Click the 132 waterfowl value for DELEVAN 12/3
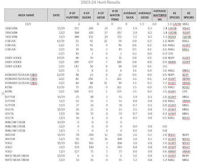Screen dimensions: 209x165 (120, 37)
